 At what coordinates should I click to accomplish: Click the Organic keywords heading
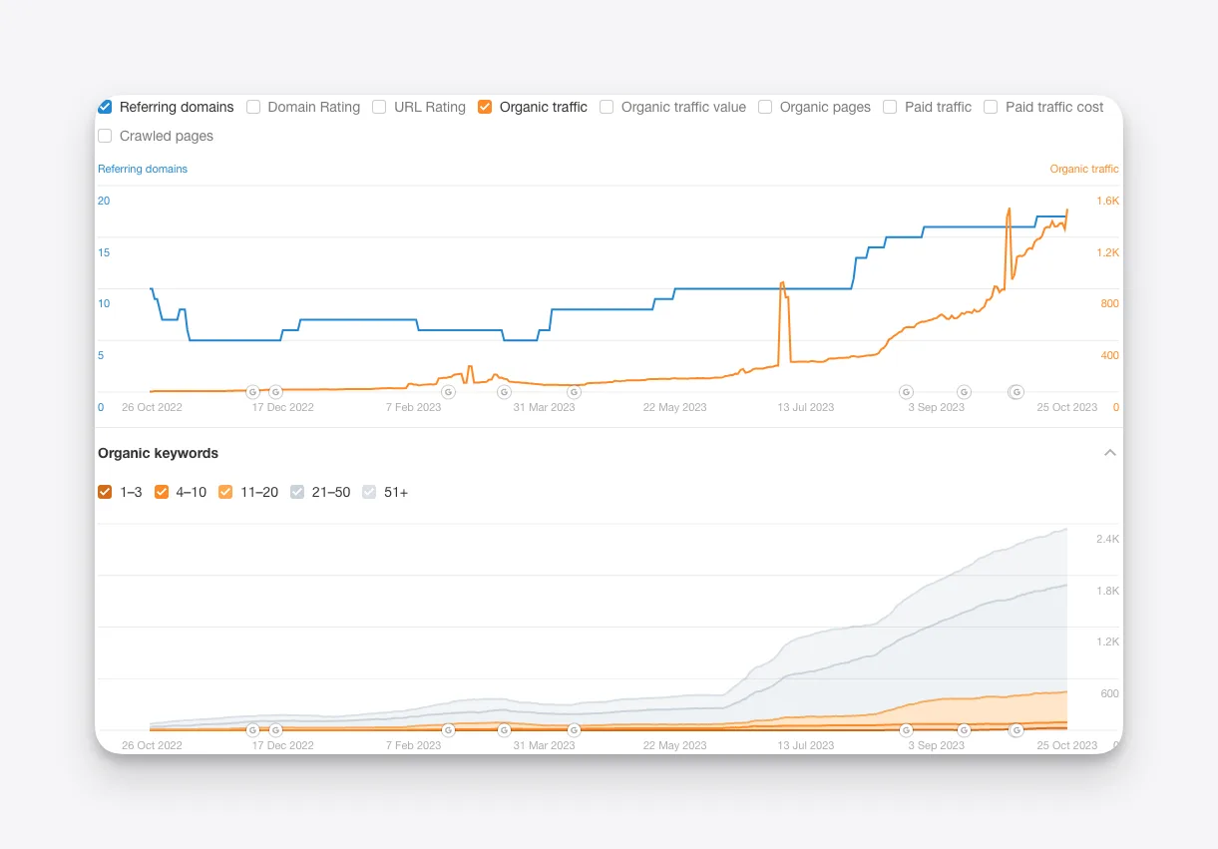(158, 453)
